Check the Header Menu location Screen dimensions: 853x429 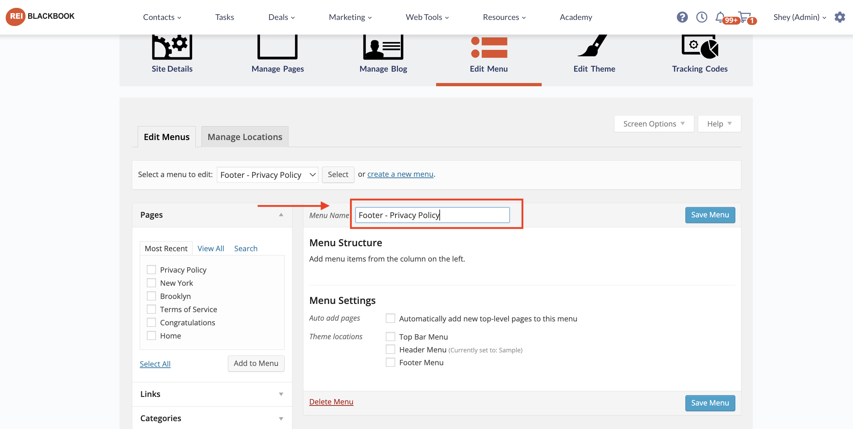point(390,349)
